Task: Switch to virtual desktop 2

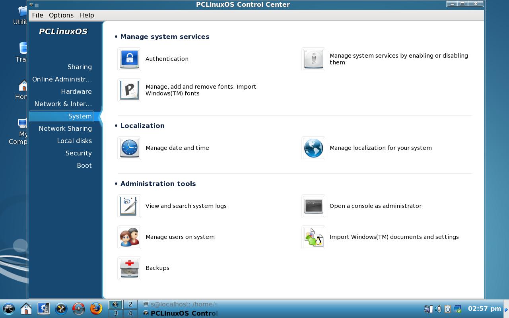Action: [130, 304]
